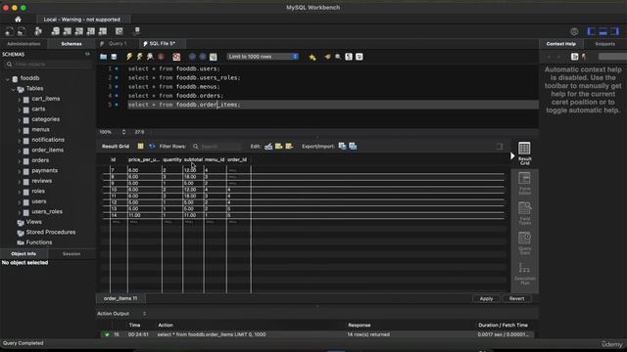This screenshot has width=627, height=352.
Task: Import records from external file icon
Action: [x=353, y=146]
